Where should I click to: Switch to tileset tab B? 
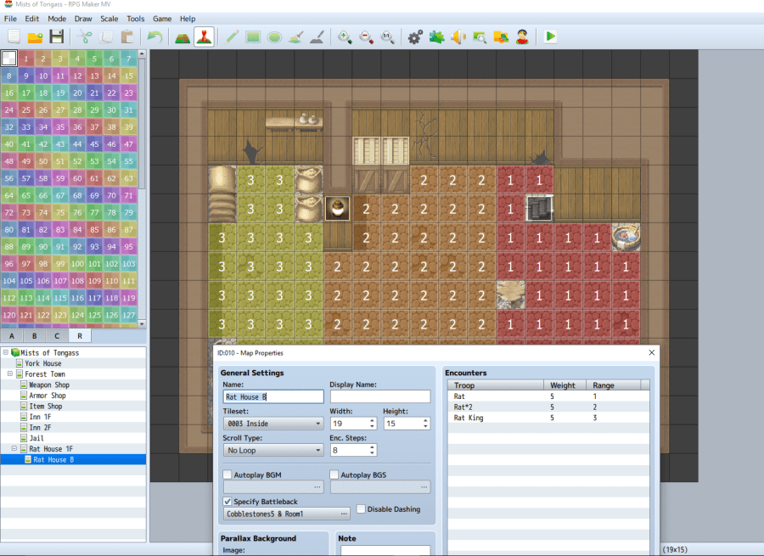pyautogui.click(x=34, y=336)
